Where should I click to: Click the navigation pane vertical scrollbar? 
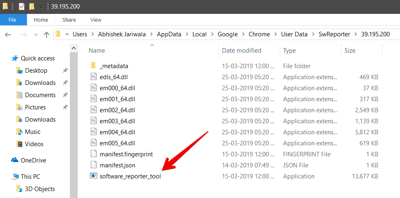[74, 122]
